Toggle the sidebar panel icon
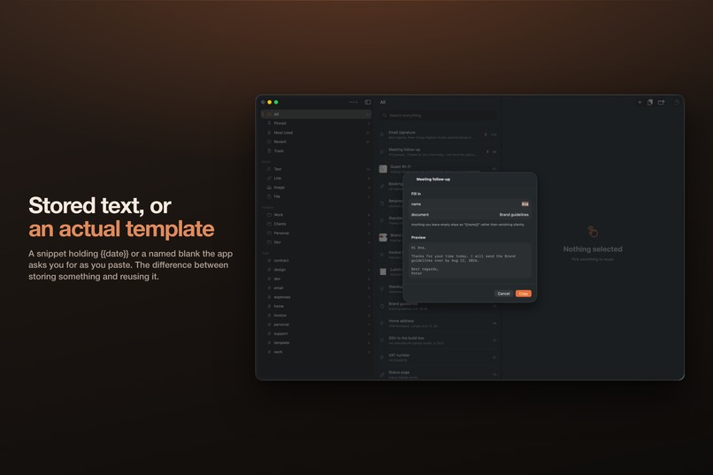The height and width of the screenshot is (475, 713). 367,103
